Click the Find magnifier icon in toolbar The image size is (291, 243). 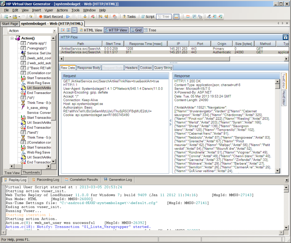pos(31,17)
